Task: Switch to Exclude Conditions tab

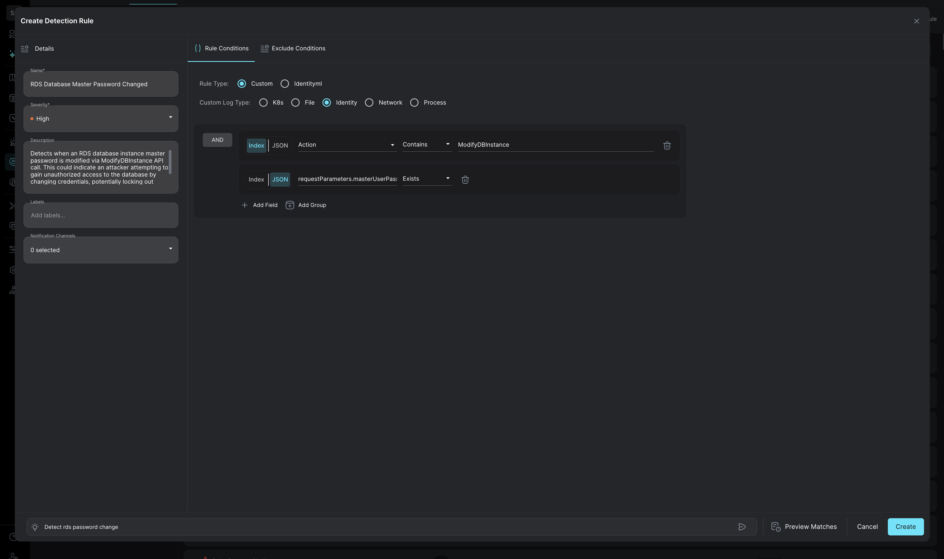Action: 293,48
